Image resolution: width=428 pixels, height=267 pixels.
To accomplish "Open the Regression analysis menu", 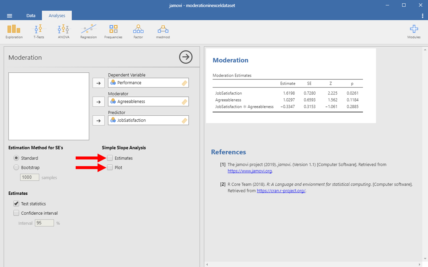I will click(x=88, y=31).
